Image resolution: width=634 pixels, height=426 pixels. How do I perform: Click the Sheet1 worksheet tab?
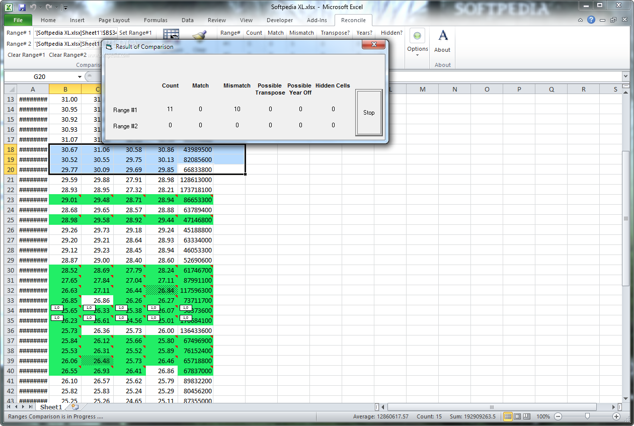51,407
